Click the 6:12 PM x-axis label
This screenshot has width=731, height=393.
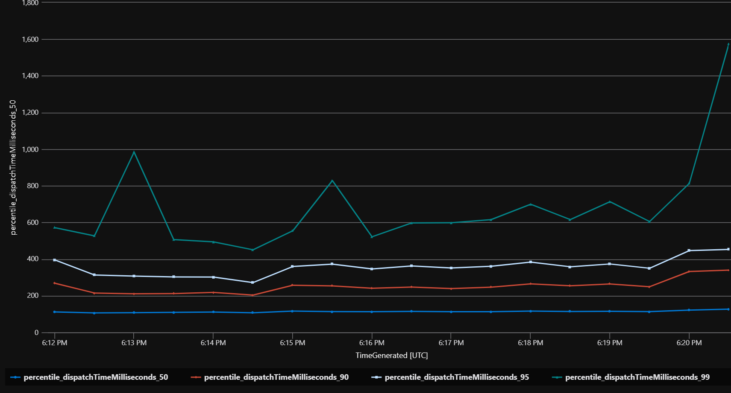coord(55,343)
